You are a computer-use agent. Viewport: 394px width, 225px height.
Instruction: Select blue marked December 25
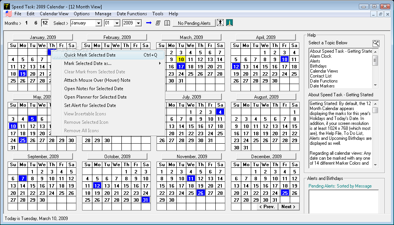click(285, 193)
